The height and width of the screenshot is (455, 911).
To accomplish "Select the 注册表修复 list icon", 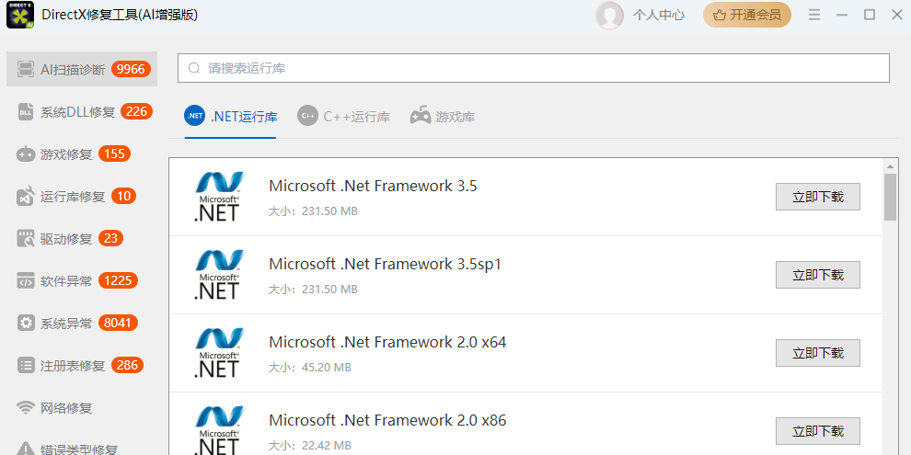I will click(x=26, y=366).
